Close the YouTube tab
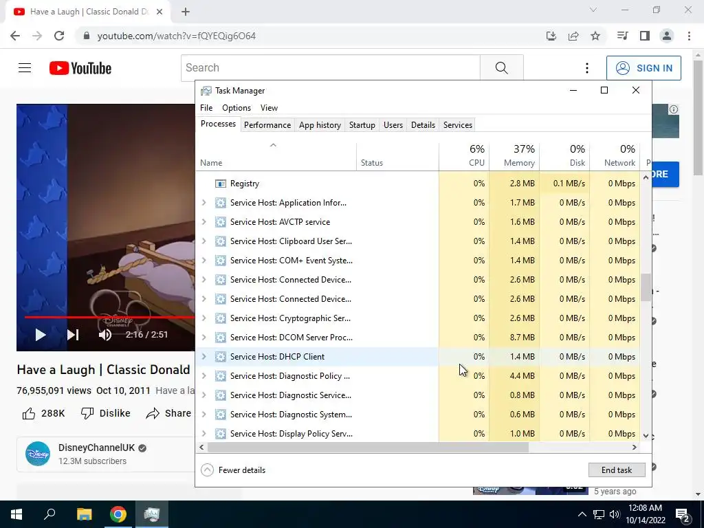The width and height of the screenshot is (704, 528). [159, 12]
